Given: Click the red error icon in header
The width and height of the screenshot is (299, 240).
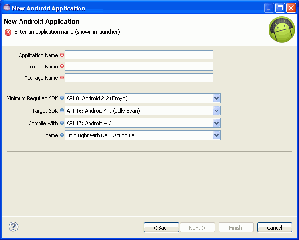Looking at the screenshot, I should point(8,32).
